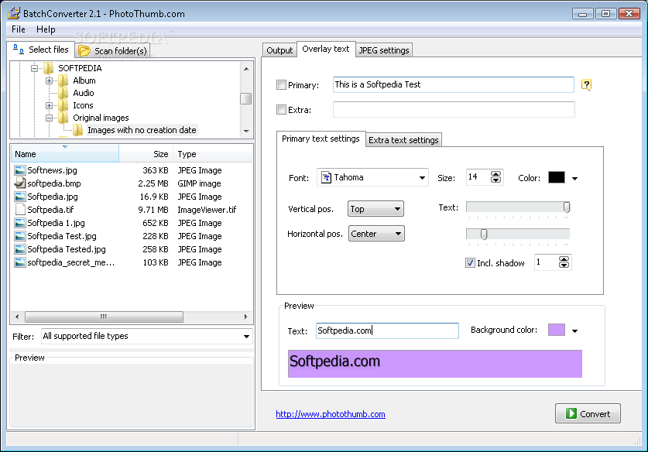Viewport: 648px width, 452px height.
Task: Click the lower Text slider handle
Action: point(484,235)
